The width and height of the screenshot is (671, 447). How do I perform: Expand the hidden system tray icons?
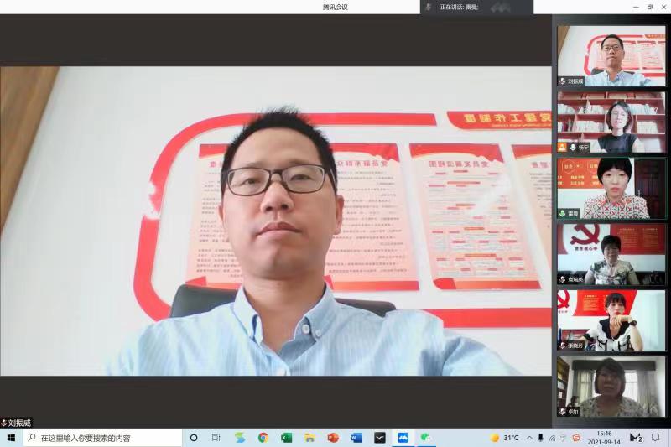coord(528,438)
